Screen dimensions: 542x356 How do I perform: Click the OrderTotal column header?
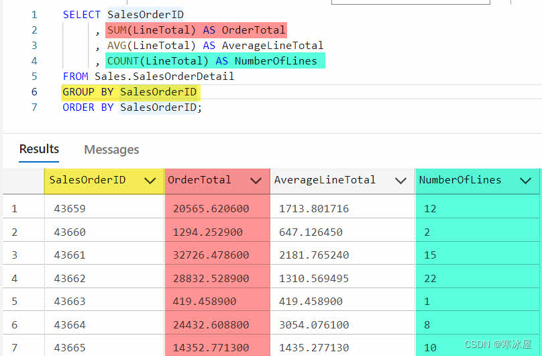217,181
